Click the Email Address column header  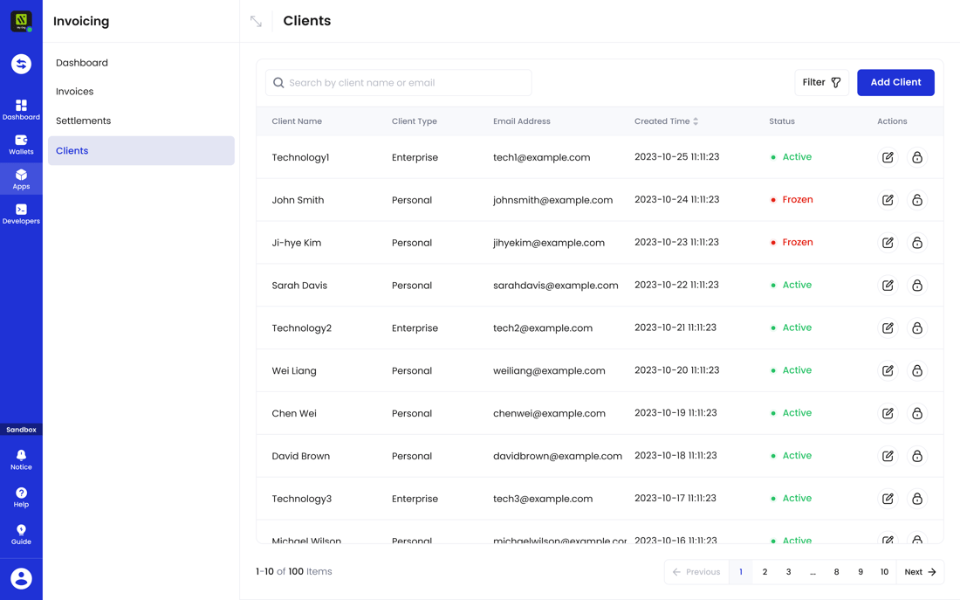(x=522, y=121)
